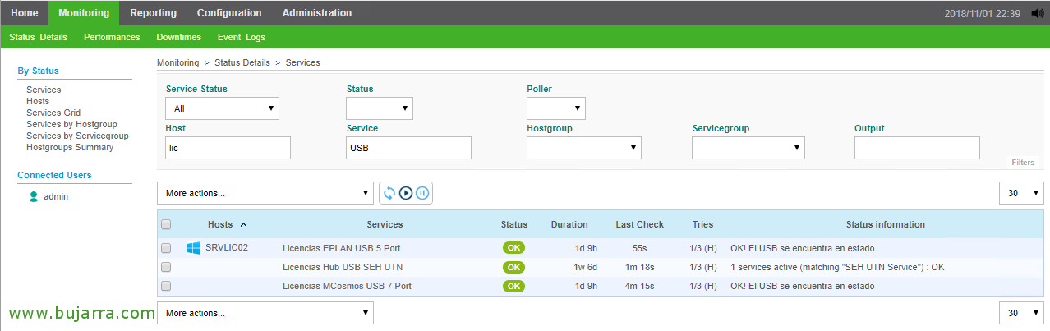Image resolution: width=1050 pixels, height=331 pixels.
Task: Click the Output filter input field
Action: 917,148
